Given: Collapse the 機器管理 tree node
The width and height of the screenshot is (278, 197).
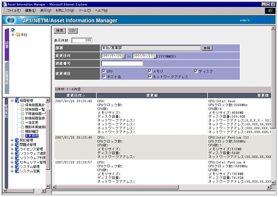Looking at the screenshot, I should click(12, 100).
